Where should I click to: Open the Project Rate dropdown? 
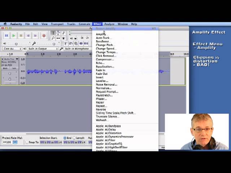(x=15, y=142)
